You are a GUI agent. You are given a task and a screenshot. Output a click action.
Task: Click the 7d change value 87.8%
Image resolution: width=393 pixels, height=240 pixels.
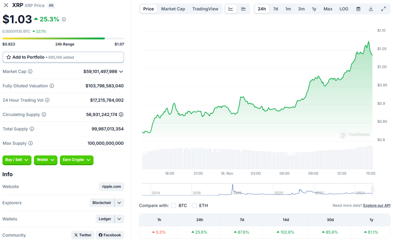tap(241, 232)
